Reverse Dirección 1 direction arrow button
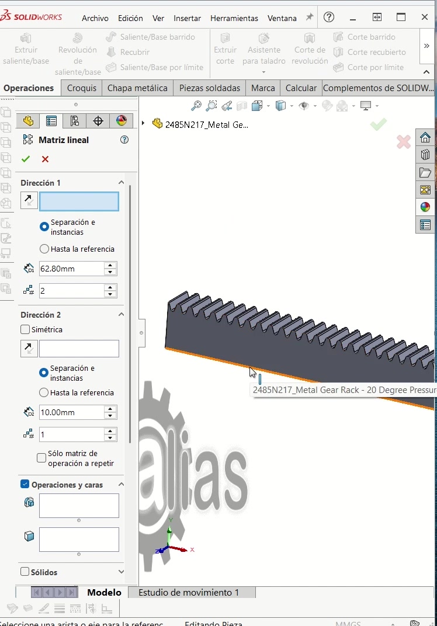Viewport: 437px width, 626px height. coord(29,200)
